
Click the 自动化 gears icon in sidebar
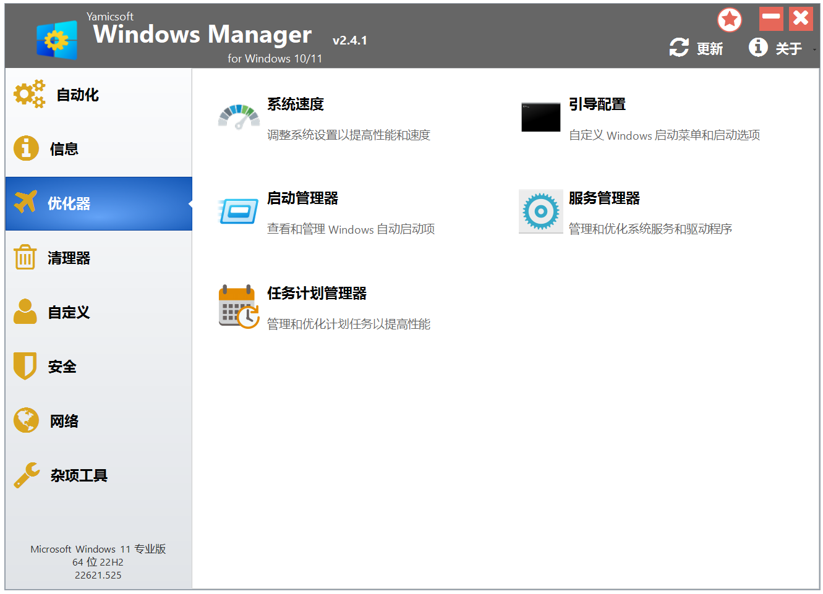(x=30, y=94)
